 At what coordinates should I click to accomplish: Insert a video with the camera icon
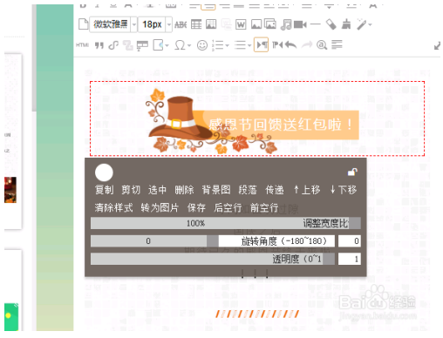click(300, 24)
